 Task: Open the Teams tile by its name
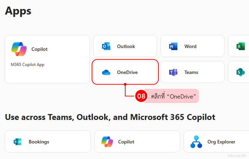[191, 73]
